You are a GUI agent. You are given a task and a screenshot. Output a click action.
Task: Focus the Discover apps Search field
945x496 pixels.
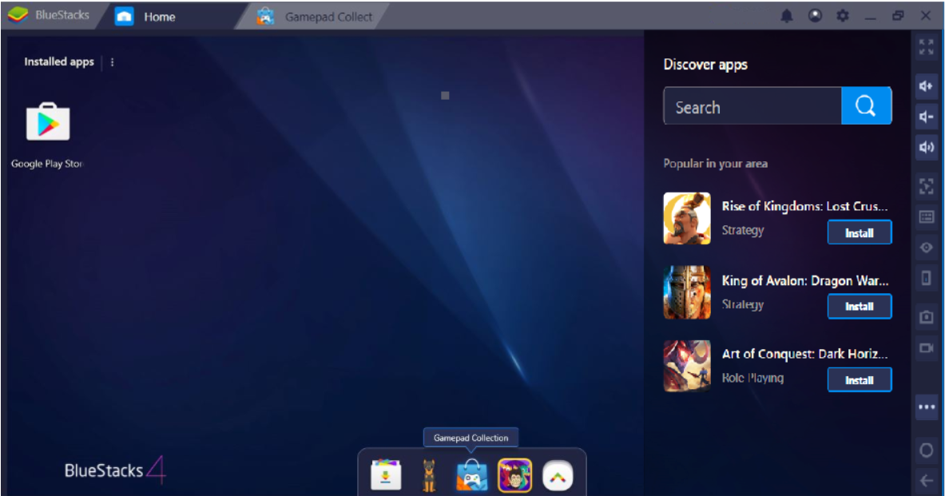tap(752, 106)
